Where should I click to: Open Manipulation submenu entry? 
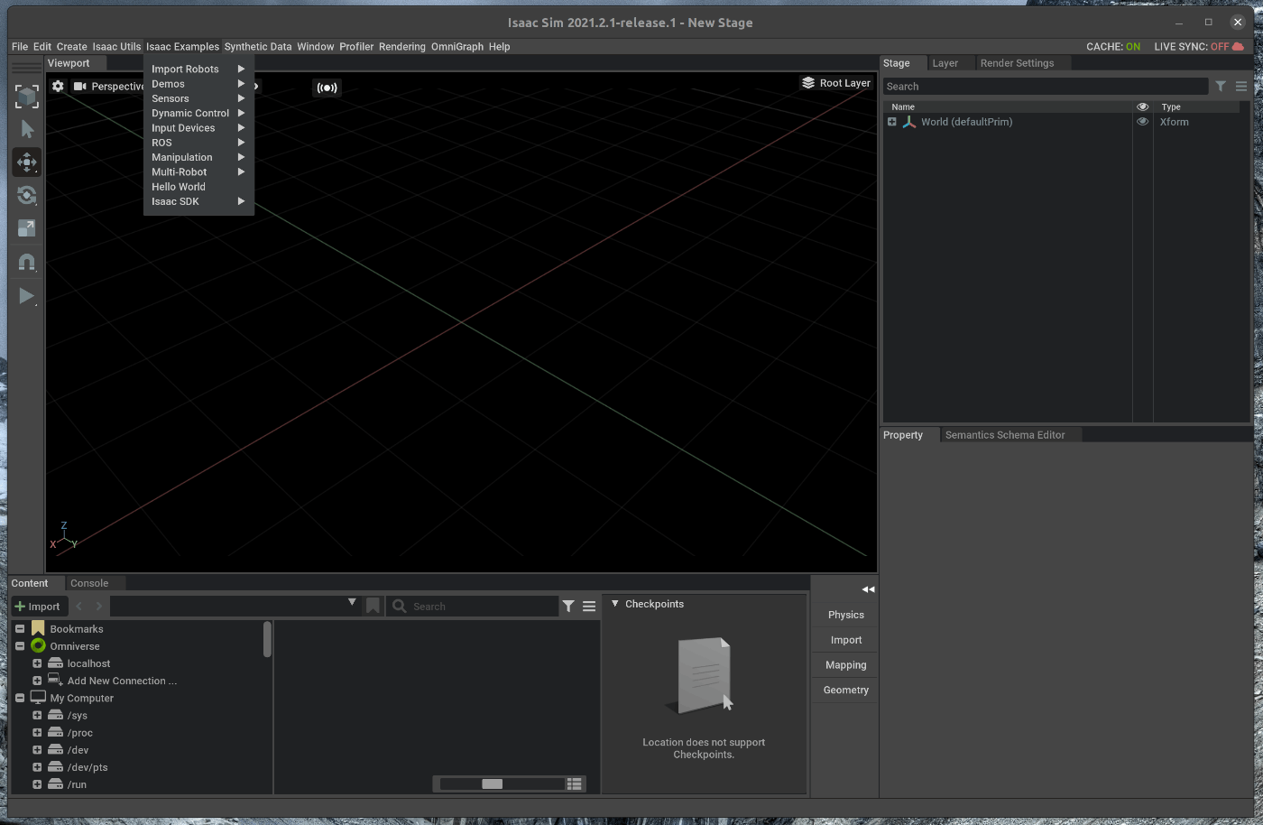click(x=198, y=157)
